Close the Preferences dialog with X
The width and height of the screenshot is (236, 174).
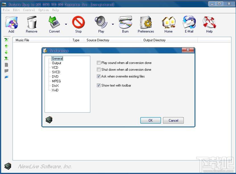188,50
